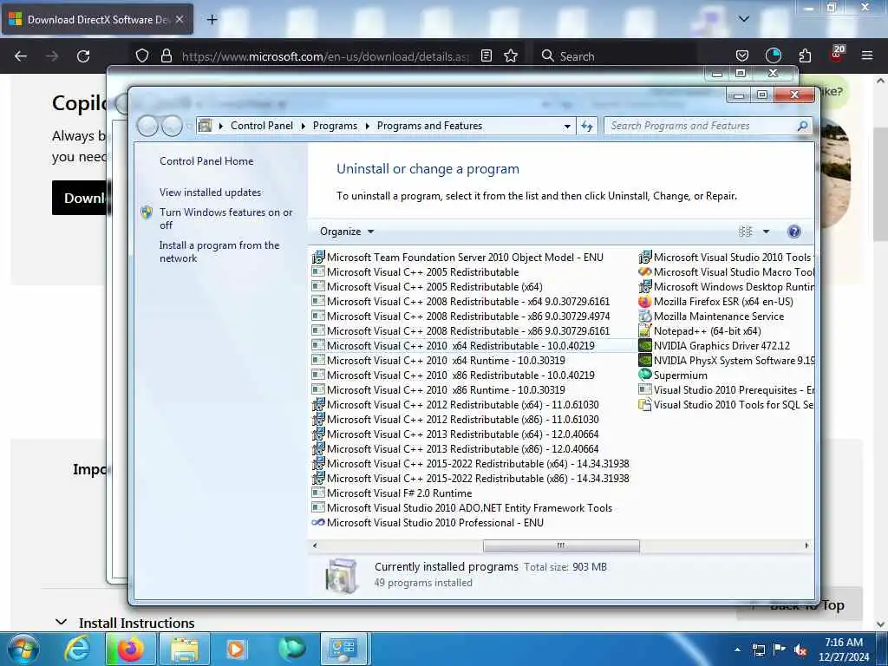Open Turn Windows features on or off

click(225, 219)
